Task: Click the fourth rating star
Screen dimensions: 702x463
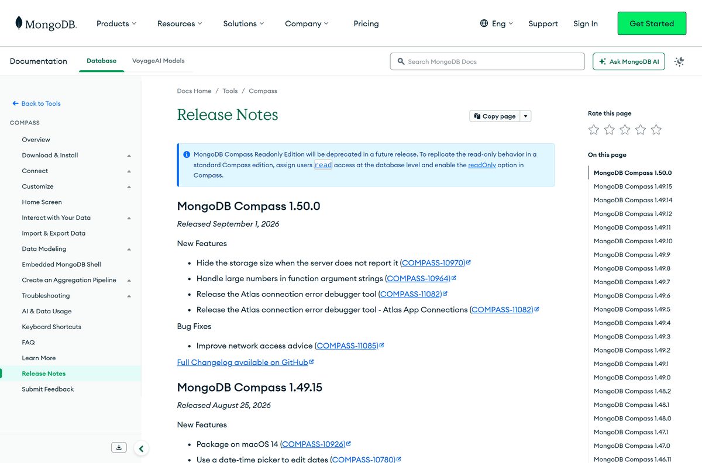Action: coord(641,130)
